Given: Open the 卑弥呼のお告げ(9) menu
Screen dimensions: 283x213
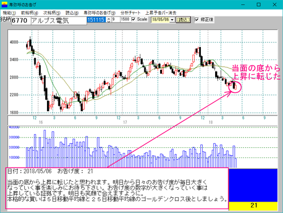Looking at the screenshot, I should tap(100, 13).
